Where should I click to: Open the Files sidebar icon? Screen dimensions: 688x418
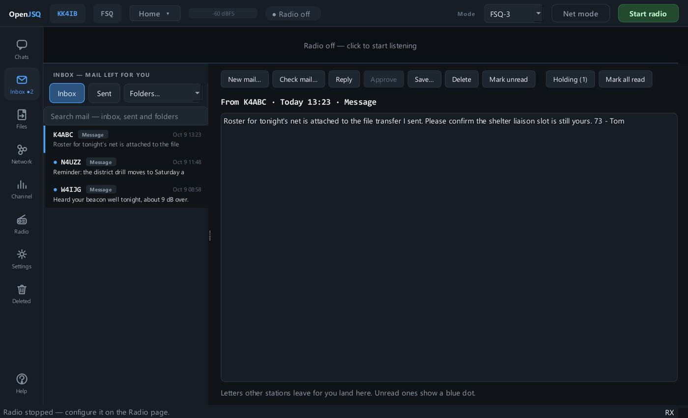(x=22, y=119)
